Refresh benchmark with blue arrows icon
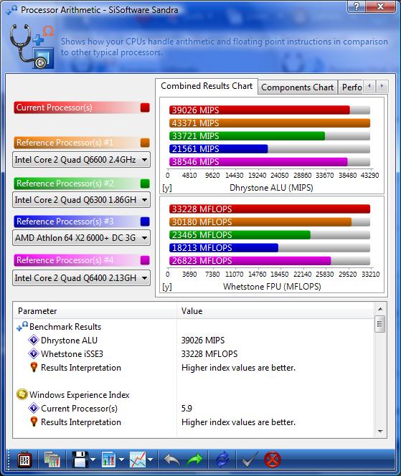The width and height of the screenshot is (401, 476). click(222, 460)
